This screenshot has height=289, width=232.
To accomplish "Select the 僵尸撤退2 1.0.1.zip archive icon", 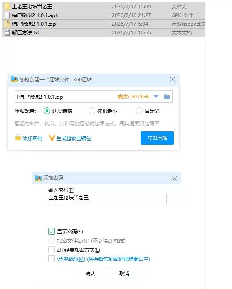I will [7, 24].
